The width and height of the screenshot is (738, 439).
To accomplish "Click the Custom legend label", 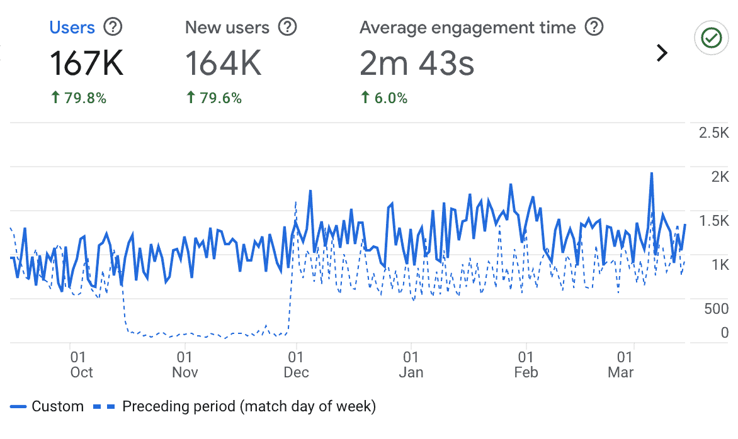I will 57,406.
